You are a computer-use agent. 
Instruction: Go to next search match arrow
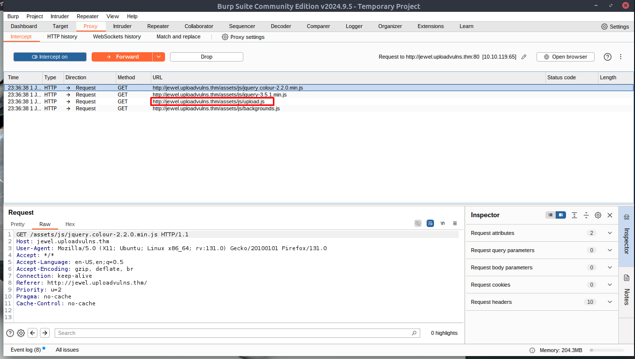(45, 333)
